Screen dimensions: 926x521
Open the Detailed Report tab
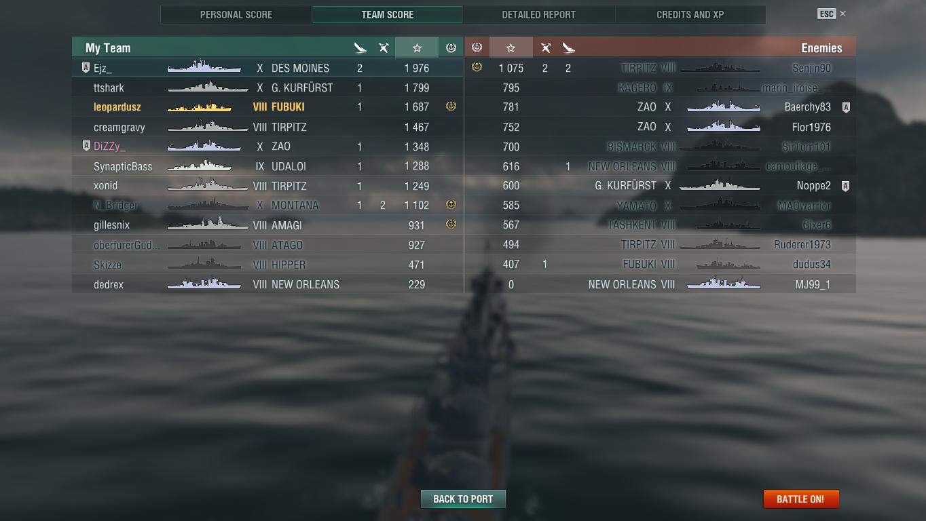538,14
